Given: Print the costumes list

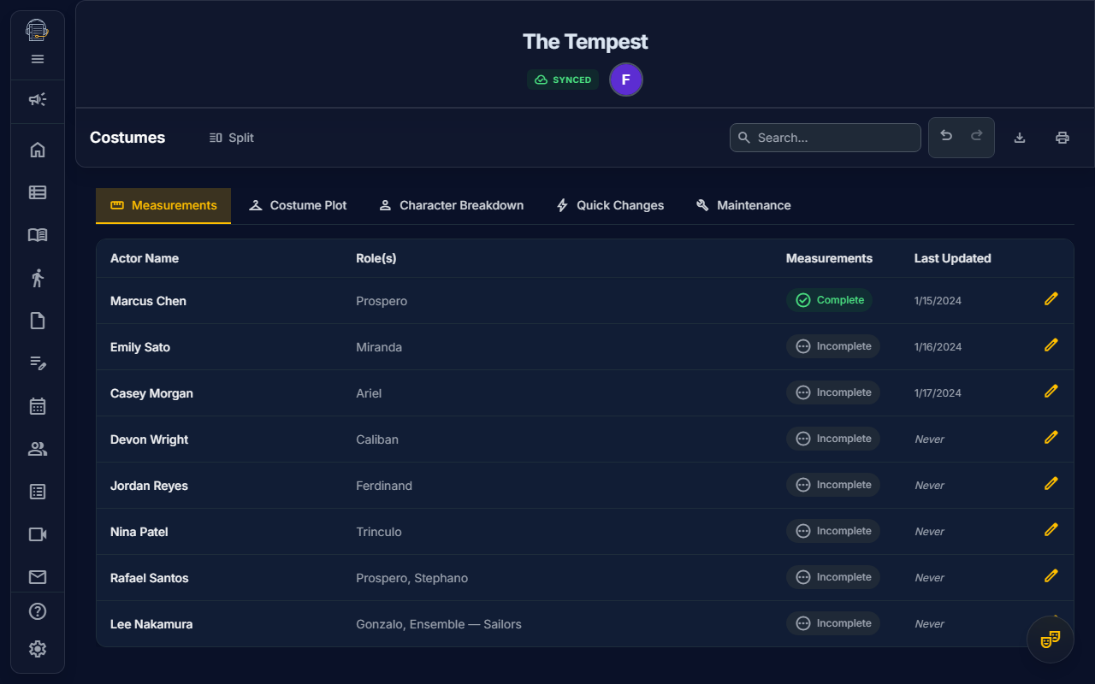Looking at the screenshot, I should pyautogui.click(x=1062, y=138).
